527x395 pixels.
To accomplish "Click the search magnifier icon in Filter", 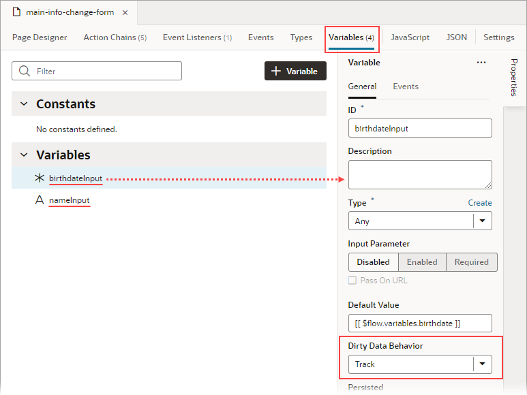I will (24, 71).
